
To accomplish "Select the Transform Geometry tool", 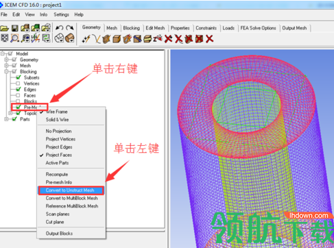I will [147, 39].
